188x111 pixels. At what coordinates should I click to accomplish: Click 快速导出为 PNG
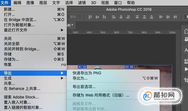pos(113,73)
